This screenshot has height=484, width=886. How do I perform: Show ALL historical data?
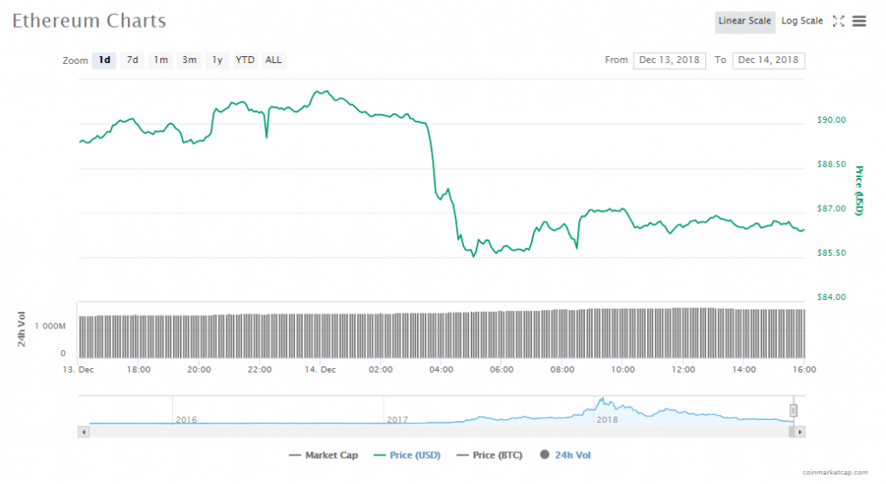[x=273, y=60]
